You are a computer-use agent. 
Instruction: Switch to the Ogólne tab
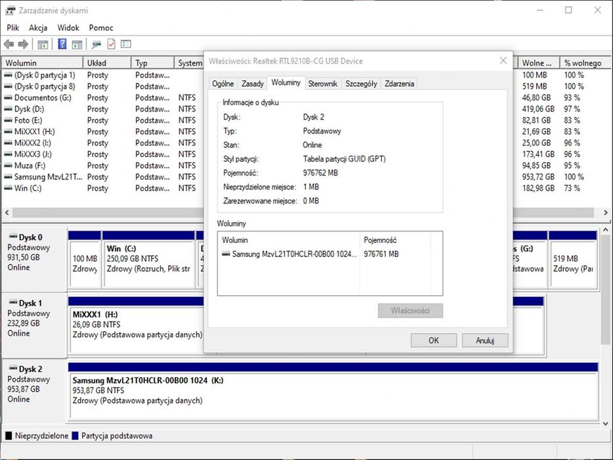click(x=223, y=83)
